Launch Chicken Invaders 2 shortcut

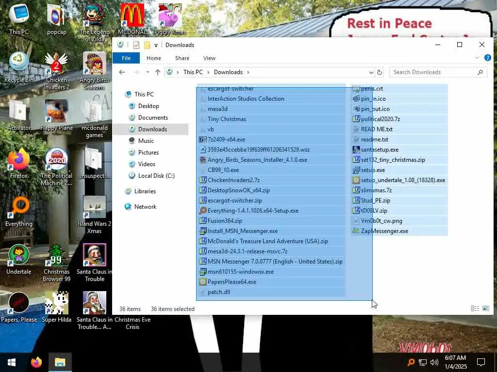click(56, 71)
